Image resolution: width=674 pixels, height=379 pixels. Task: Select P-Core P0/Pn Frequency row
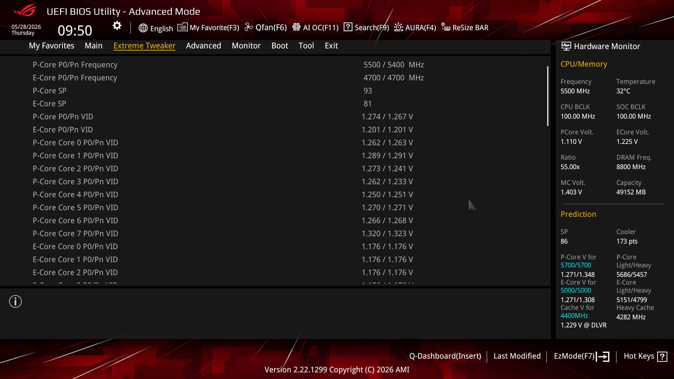click(274, 65)
